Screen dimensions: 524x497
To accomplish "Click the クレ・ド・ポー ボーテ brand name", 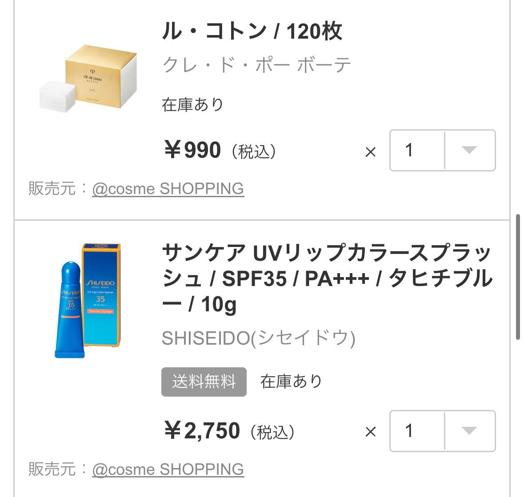I will pyautogui.click(x=256, y=64).
